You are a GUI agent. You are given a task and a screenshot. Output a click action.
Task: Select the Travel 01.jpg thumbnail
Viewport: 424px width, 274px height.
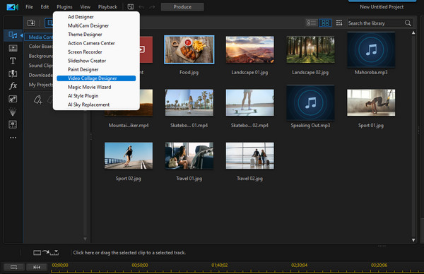tap(189, 156)
